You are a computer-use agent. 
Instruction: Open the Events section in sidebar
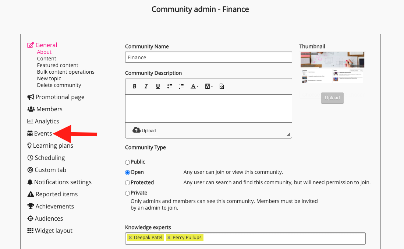tap(43, 134)
